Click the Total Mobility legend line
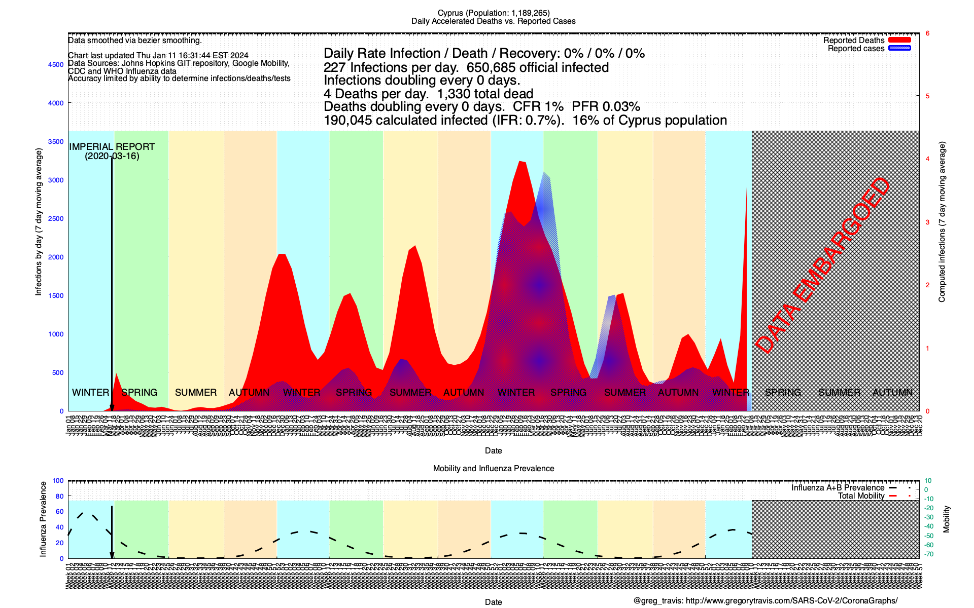974x608 pixels. point(893,496)
